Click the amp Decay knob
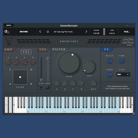The image size is (138, 138). 17,62
